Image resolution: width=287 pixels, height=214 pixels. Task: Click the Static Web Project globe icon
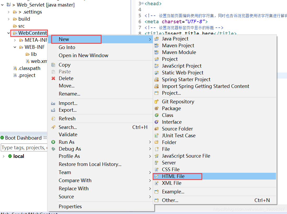coord(157,73)
